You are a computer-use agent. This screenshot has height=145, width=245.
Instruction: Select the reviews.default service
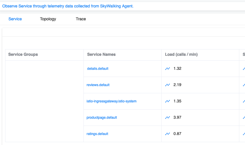98,85
